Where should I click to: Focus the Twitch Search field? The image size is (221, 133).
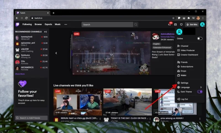(107, 24)
